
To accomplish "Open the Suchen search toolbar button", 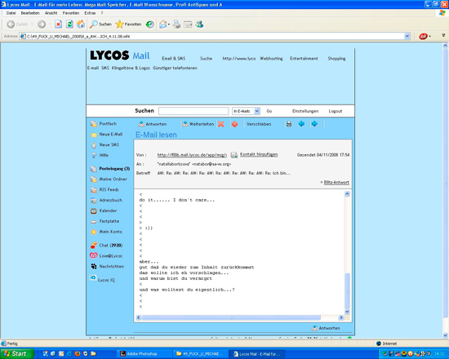I will (100, 24).
